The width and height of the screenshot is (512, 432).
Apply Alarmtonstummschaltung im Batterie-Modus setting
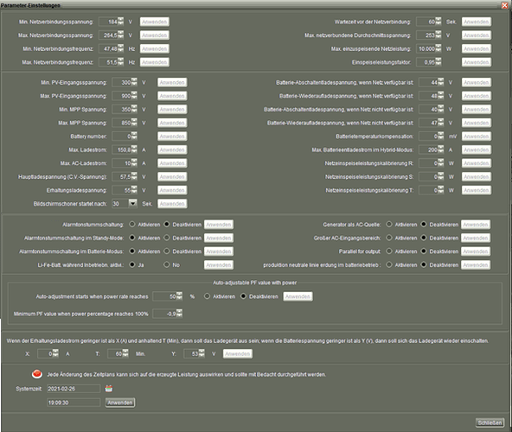(219, 251)
